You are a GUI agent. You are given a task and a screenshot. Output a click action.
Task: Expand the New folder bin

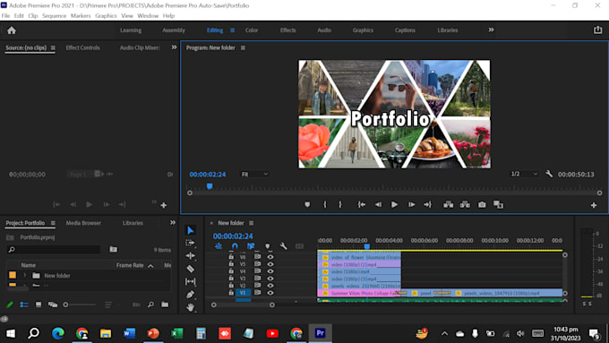click(25, 276)
